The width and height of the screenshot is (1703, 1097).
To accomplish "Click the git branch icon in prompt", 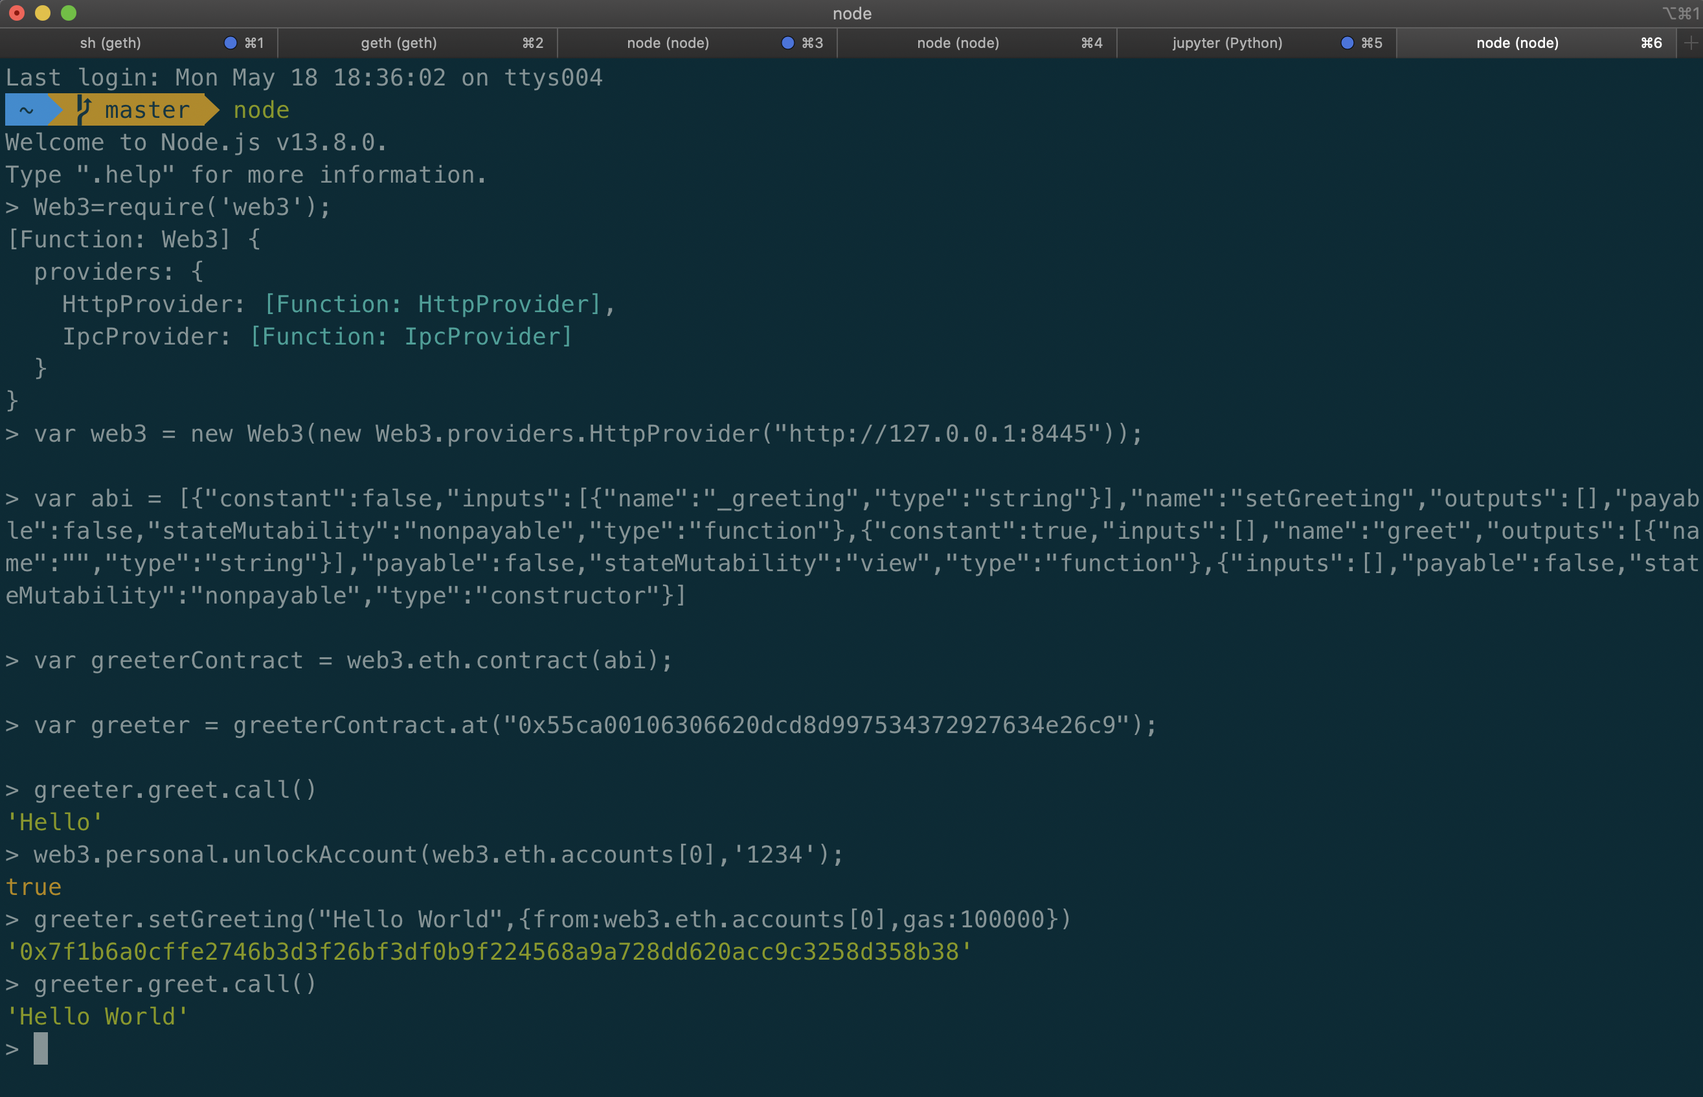I will (x=84, y=109).
